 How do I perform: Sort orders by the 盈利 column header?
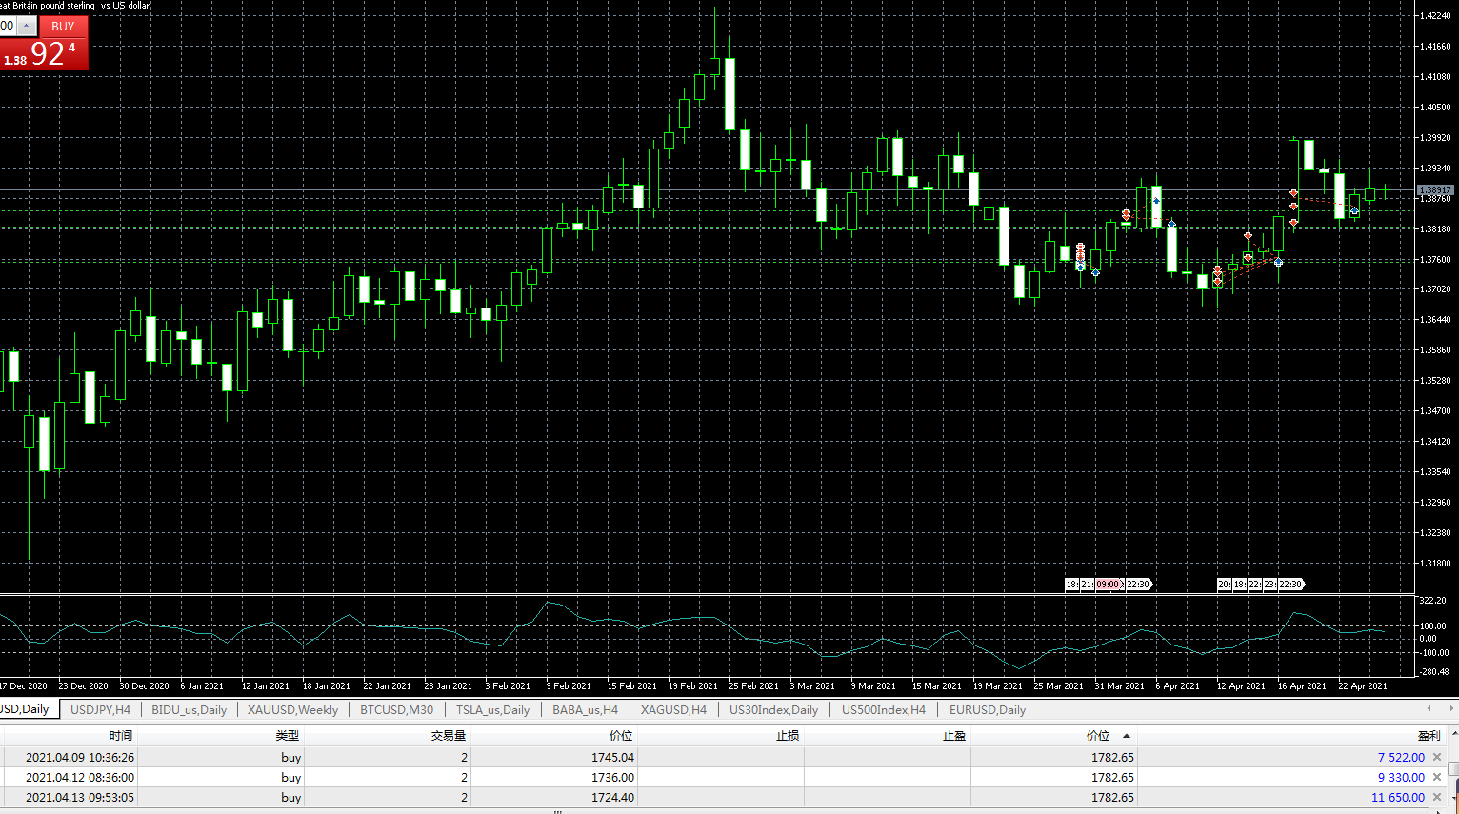coord(1429,735)
